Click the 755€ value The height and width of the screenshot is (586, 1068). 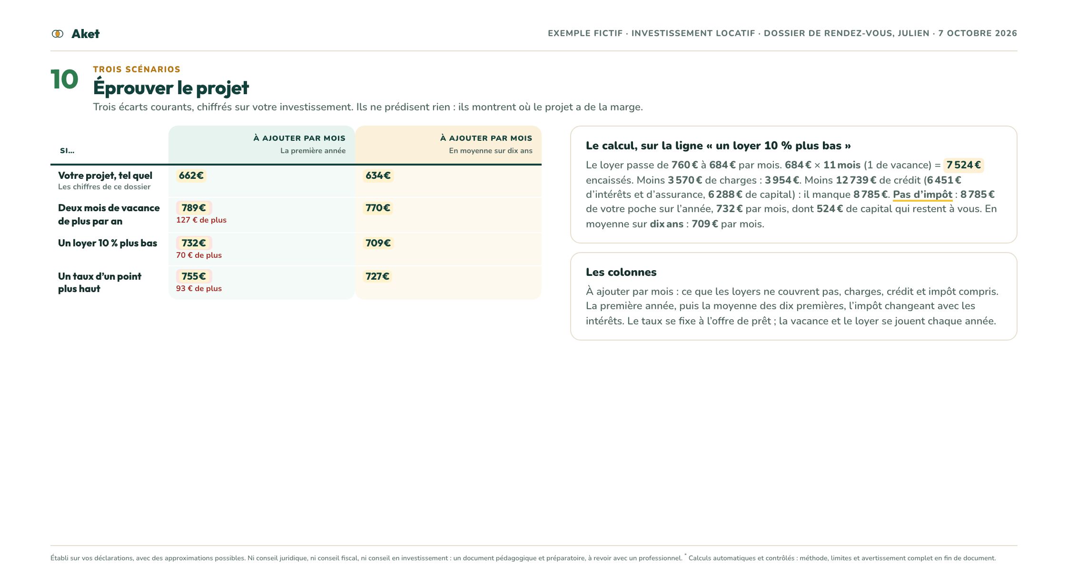[194, 276]
